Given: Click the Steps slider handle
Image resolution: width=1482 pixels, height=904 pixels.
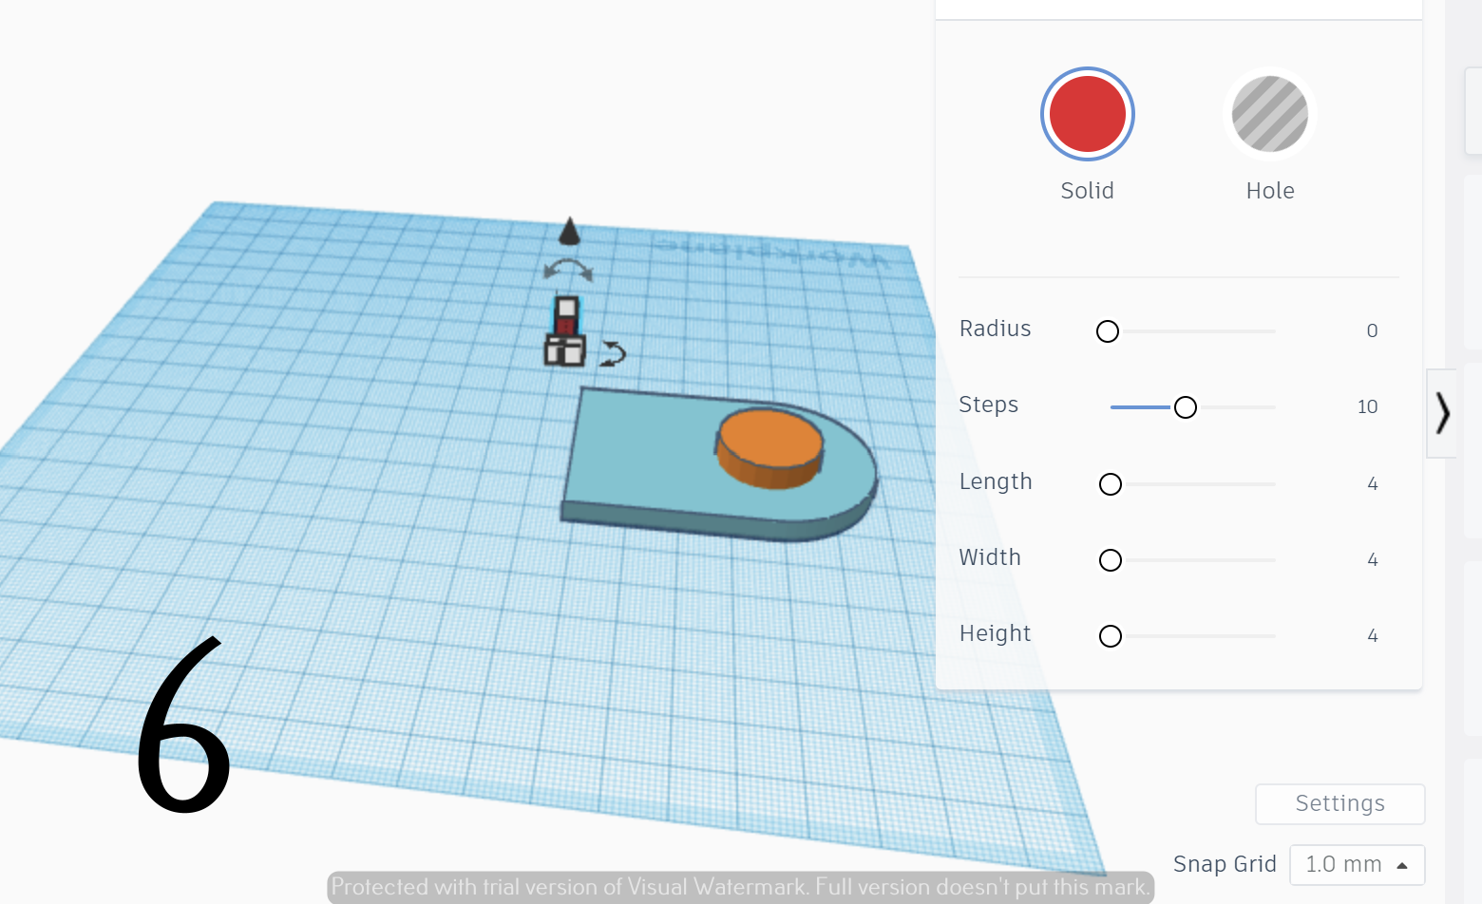Looking at the screenshot, I should (x=1185, y=406).
